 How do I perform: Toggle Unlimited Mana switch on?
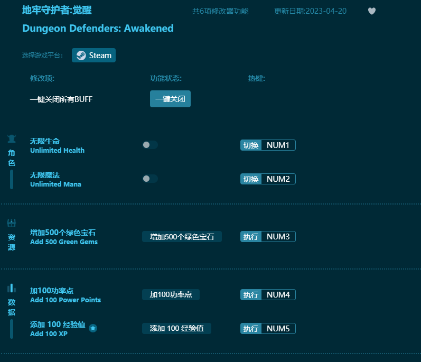150,179
